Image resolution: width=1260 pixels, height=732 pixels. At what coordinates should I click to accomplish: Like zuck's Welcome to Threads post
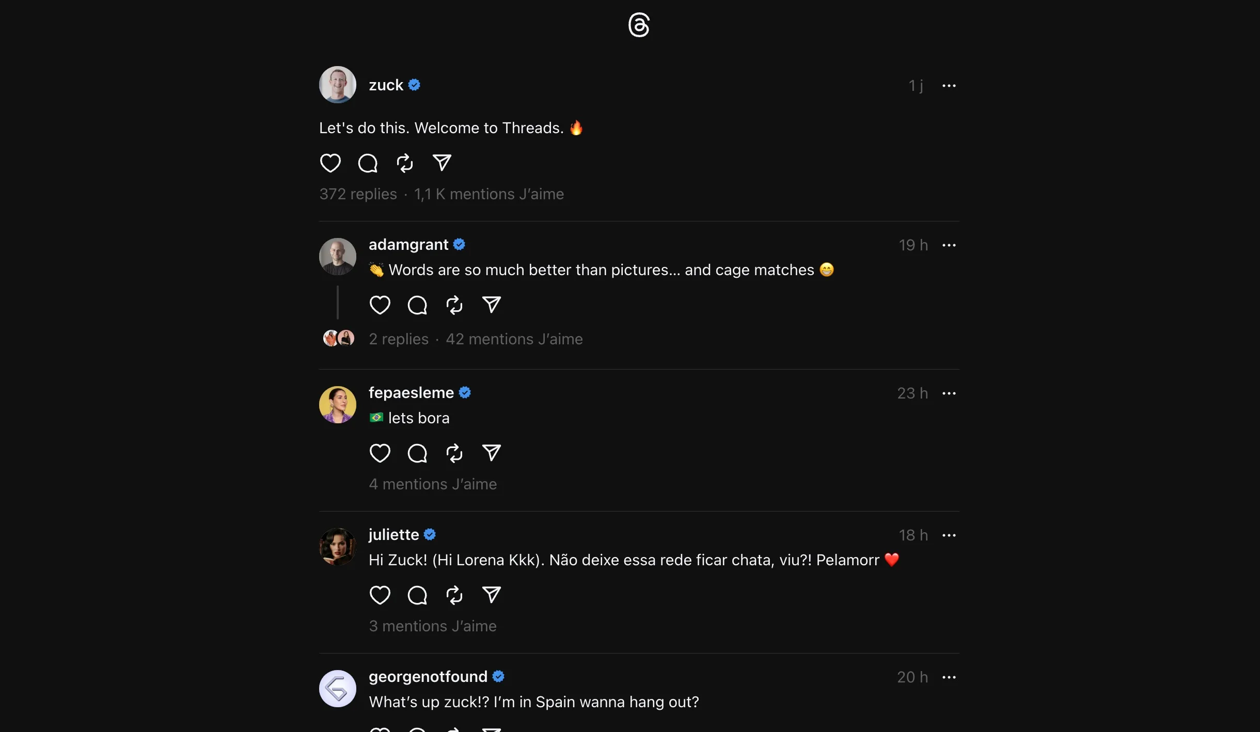pos(330,163)
